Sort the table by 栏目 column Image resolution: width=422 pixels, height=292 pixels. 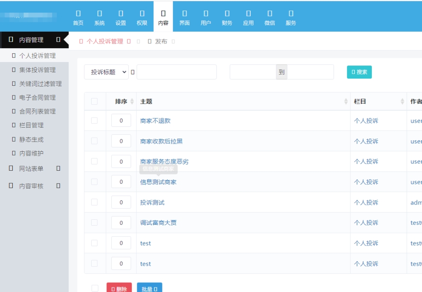coord(379,101)
